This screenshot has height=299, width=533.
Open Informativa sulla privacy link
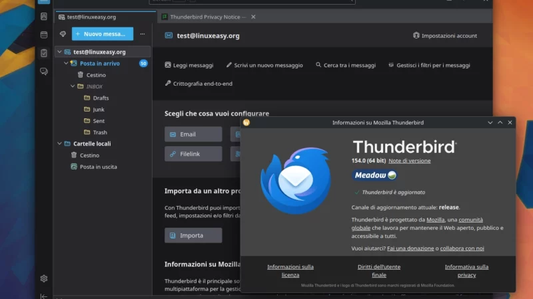coord(467,271)
